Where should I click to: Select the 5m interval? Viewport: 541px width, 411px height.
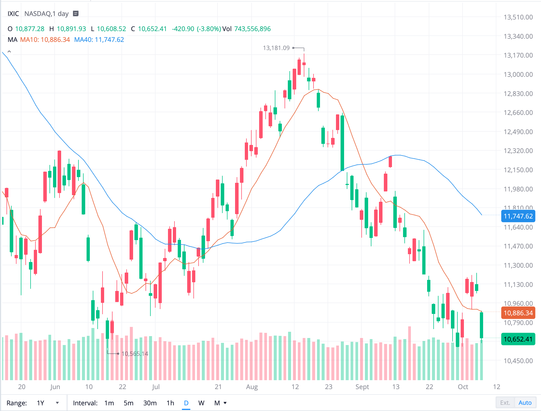(x=128, y=403)
